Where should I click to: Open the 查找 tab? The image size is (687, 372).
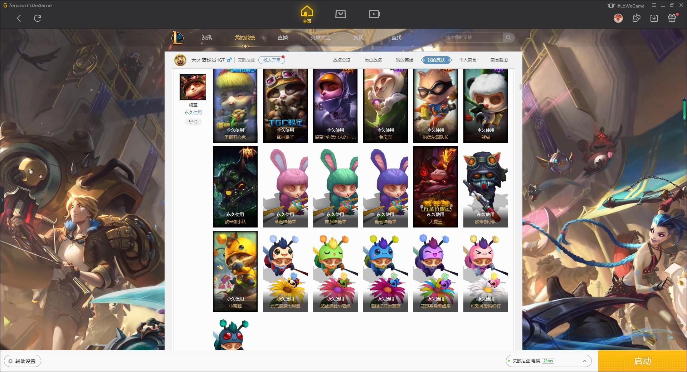396,38
